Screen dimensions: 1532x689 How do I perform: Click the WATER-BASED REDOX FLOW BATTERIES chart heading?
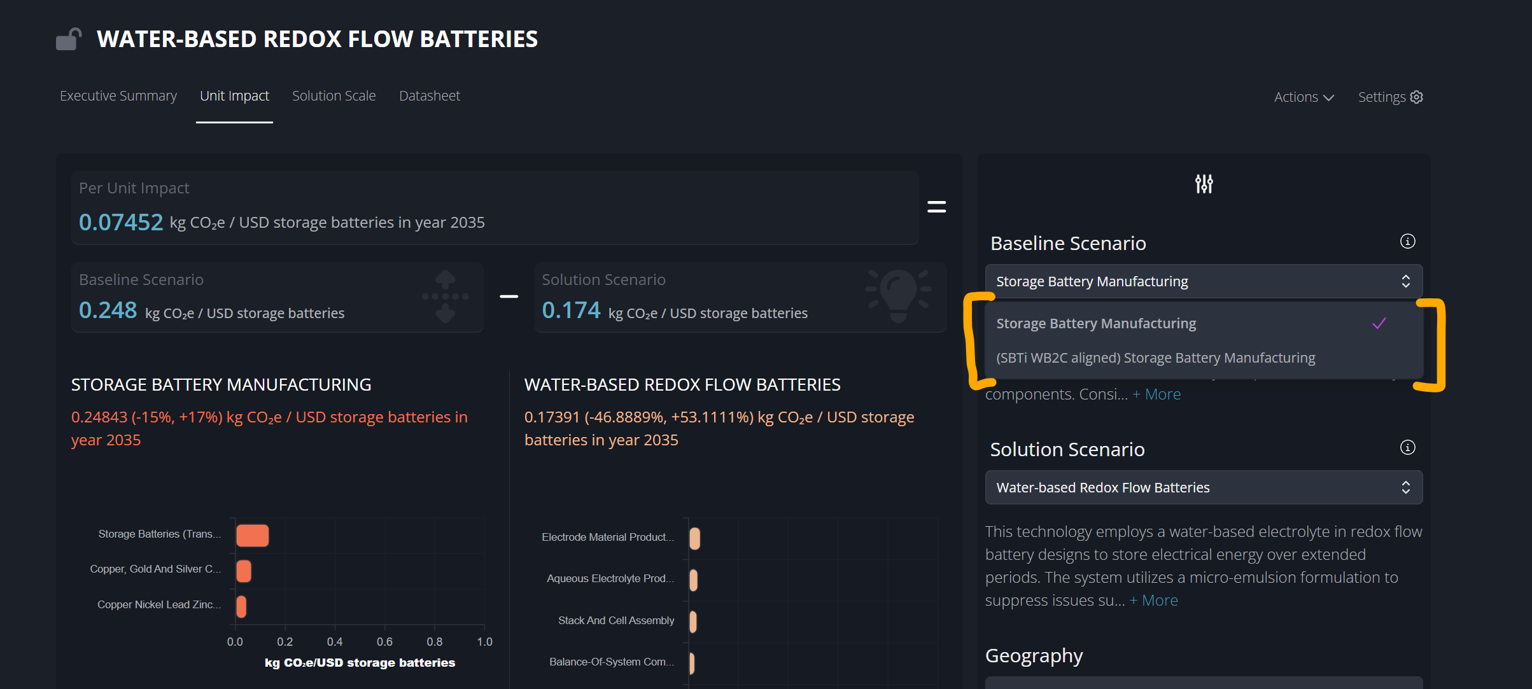tap(682, 385)
